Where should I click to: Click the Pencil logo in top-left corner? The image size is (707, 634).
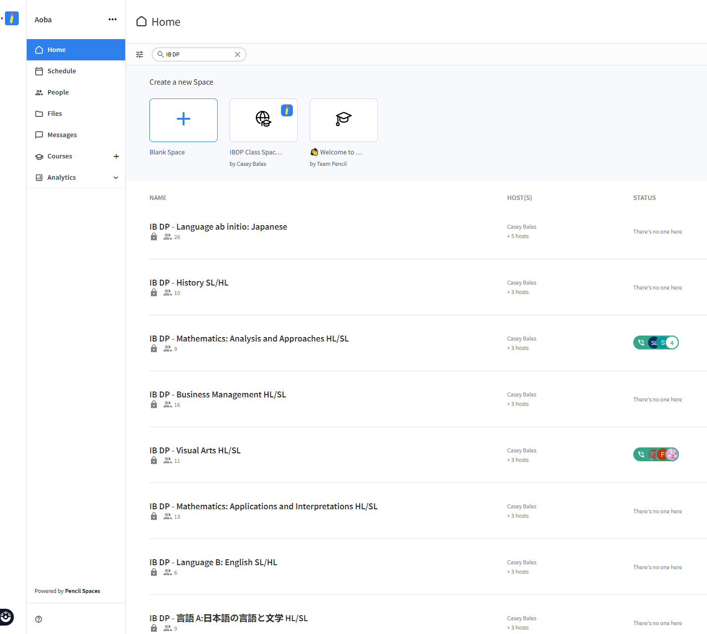tap(11, 19)
